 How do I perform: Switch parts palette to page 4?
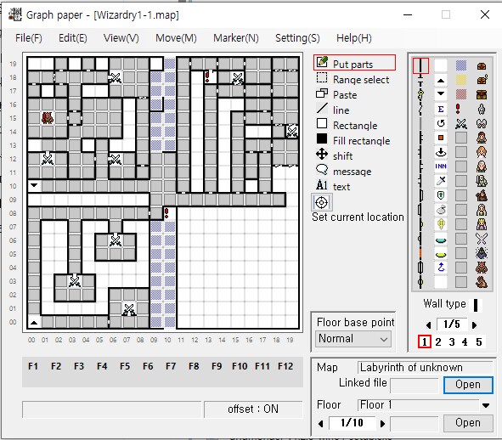(465, 341)
